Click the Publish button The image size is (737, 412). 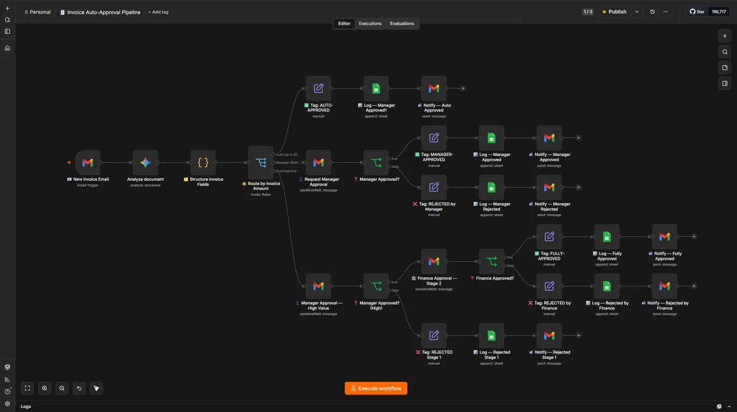(614, 12)
